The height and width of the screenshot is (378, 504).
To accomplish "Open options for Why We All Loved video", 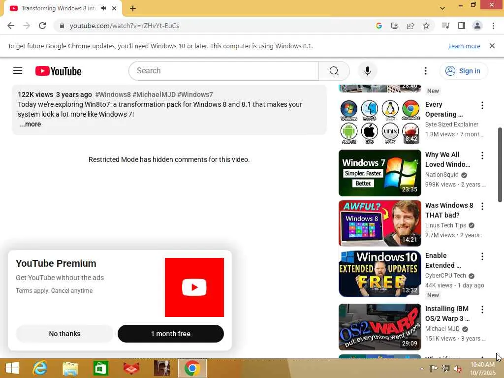I will (482, 156).
